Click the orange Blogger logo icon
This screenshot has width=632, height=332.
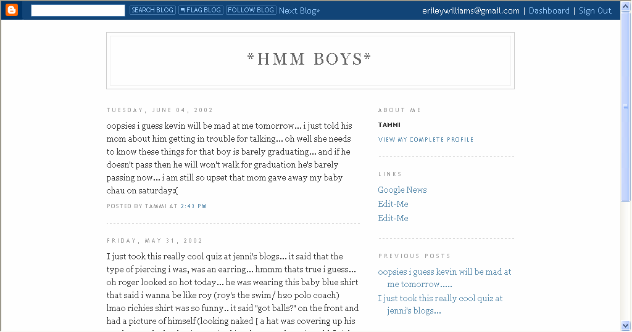click(x=12, y=10)
